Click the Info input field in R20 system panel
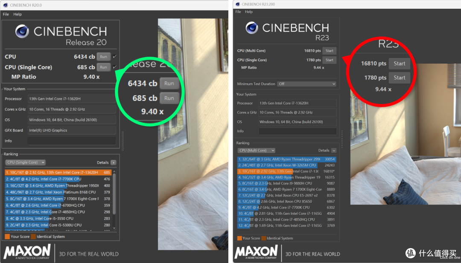 pos(72,141)
